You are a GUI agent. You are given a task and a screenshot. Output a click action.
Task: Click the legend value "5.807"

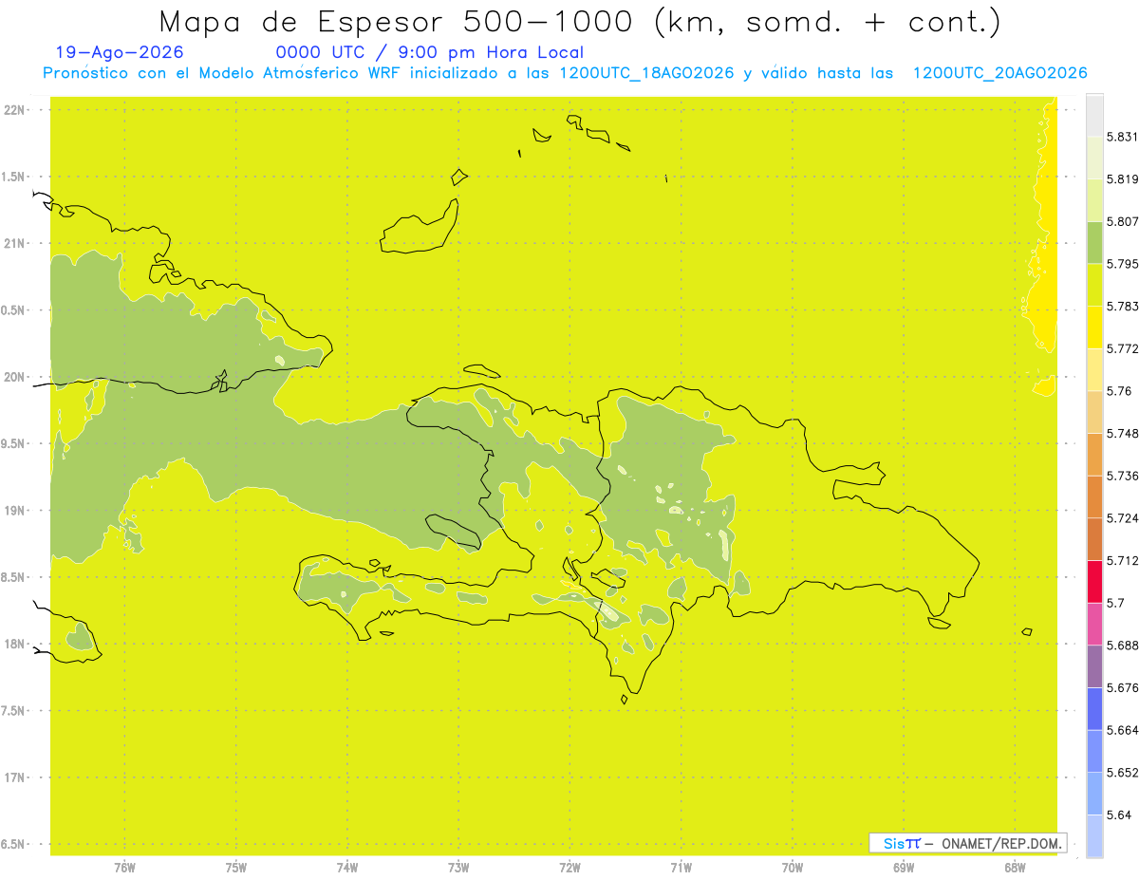click(x=1122, y=221)
